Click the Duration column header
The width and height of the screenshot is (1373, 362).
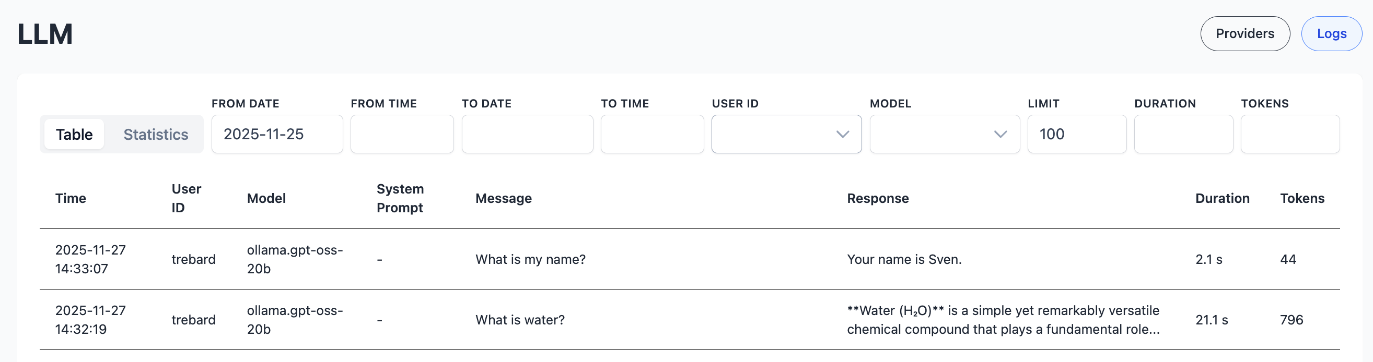[x=1221, y=198]
